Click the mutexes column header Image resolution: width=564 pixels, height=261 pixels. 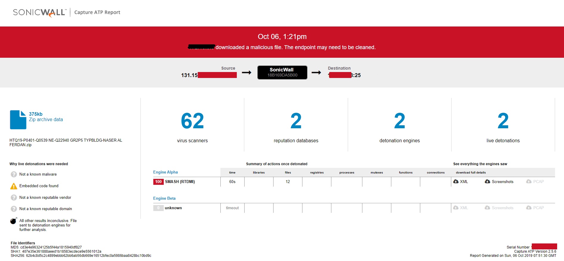[377, 173]
